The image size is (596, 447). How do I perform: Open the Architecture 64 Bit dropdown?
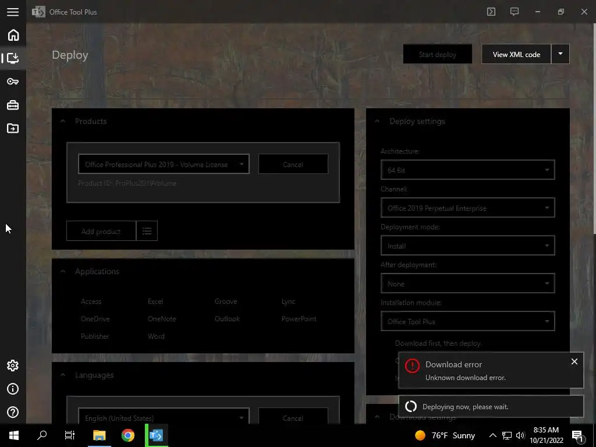tap(467, 170)
